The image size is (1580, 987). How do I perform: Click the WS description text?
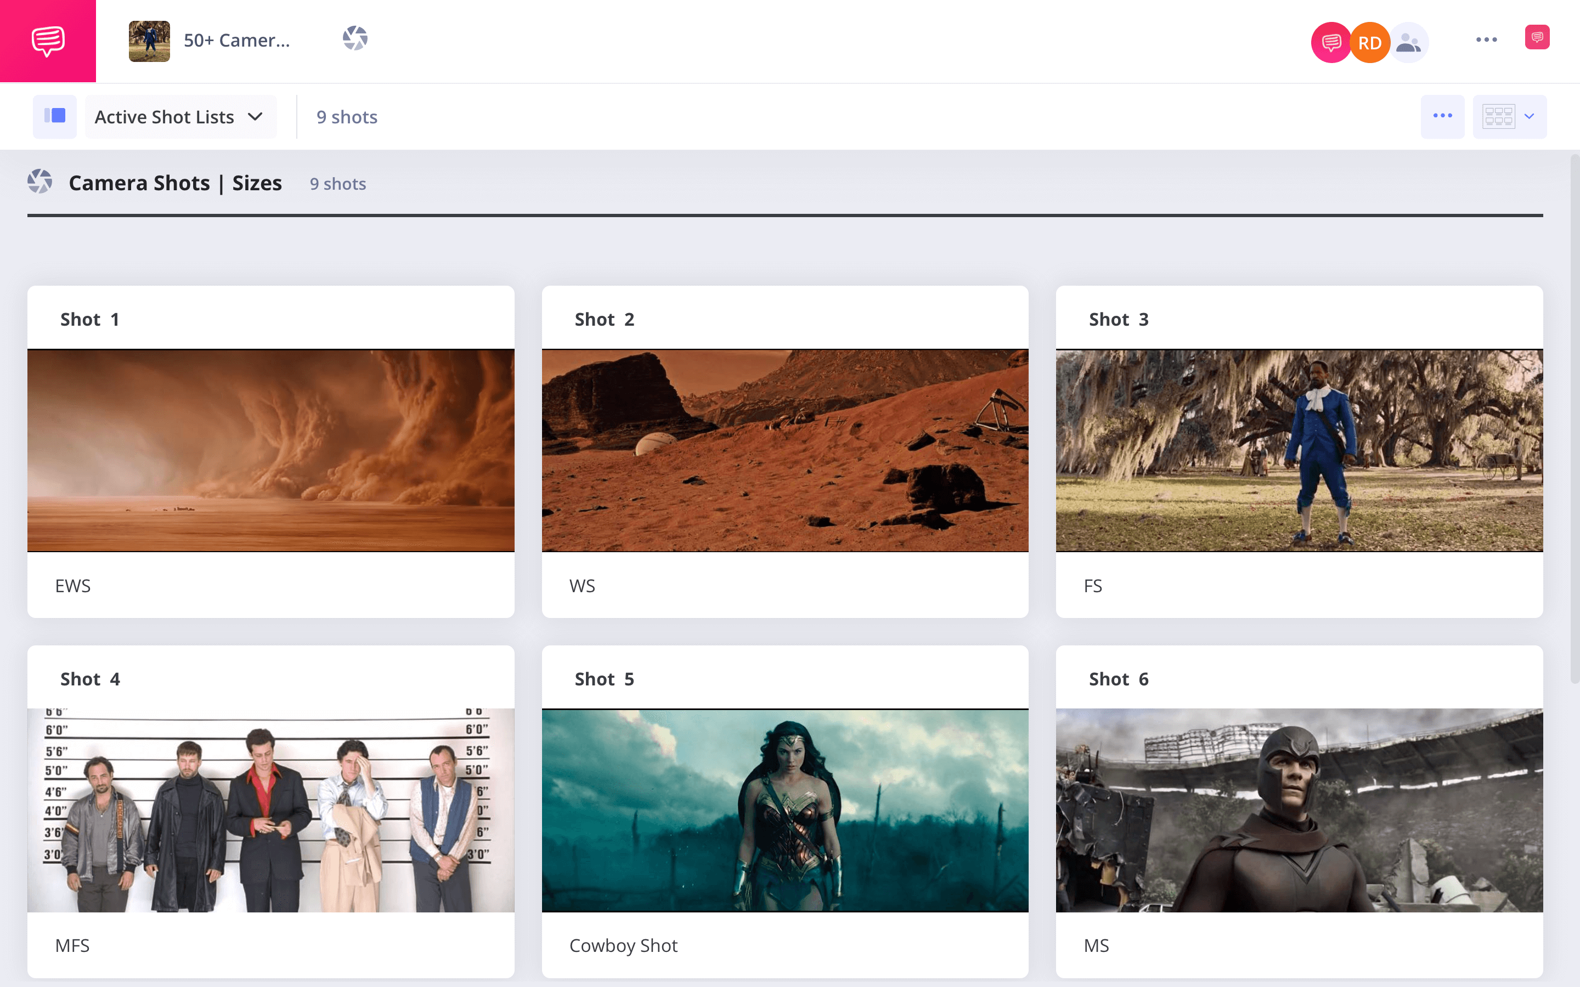[582, 586]
